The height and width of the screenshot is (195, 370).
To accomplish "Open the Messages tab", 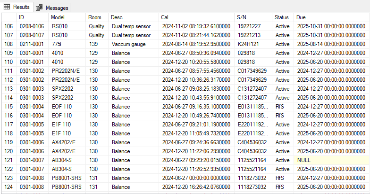I will click(52, 8).
